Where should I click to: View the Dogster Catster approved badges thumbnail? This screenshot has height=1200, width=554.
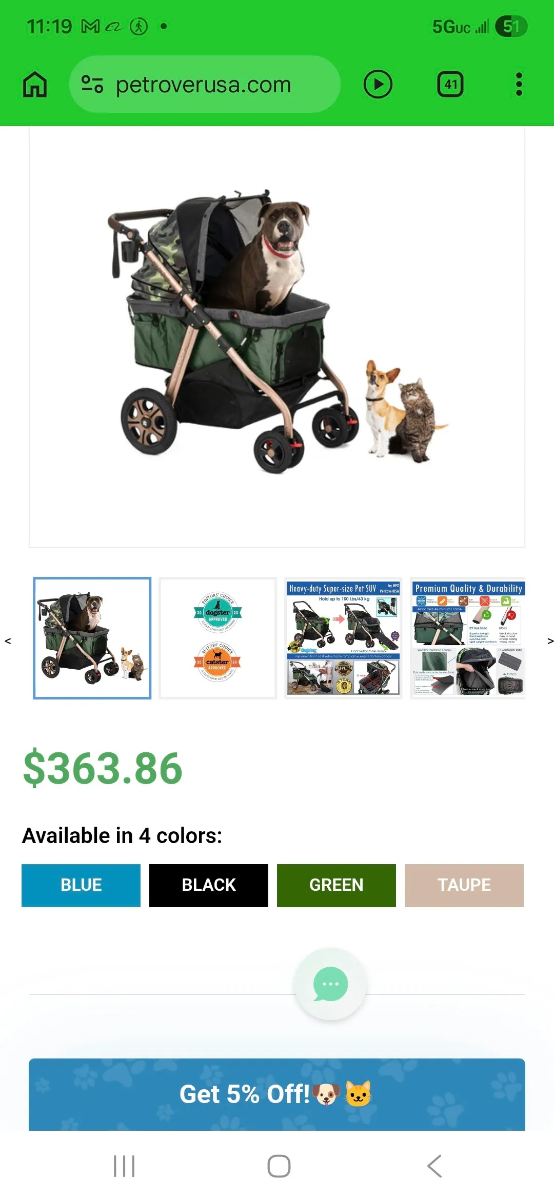point(218,638)
